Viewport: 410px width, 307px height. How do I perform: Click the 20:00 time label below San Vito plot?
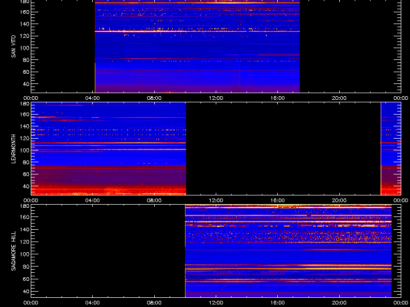pos(339,98)
